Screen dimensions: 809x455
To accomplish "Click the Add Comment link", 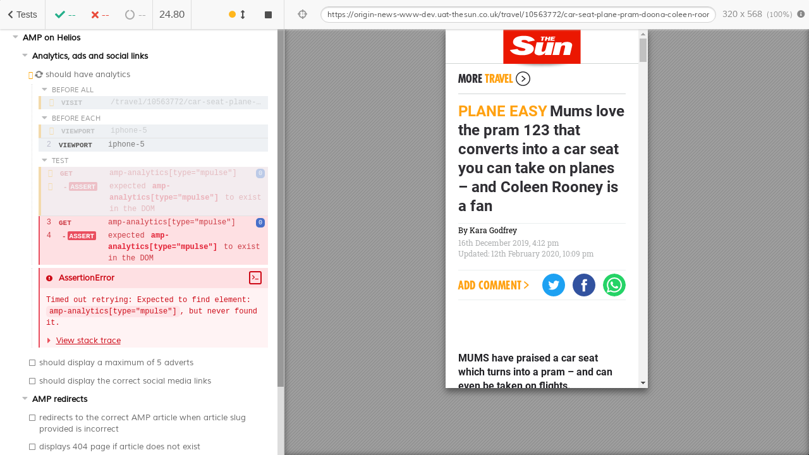I will click(x=494, y=286).
